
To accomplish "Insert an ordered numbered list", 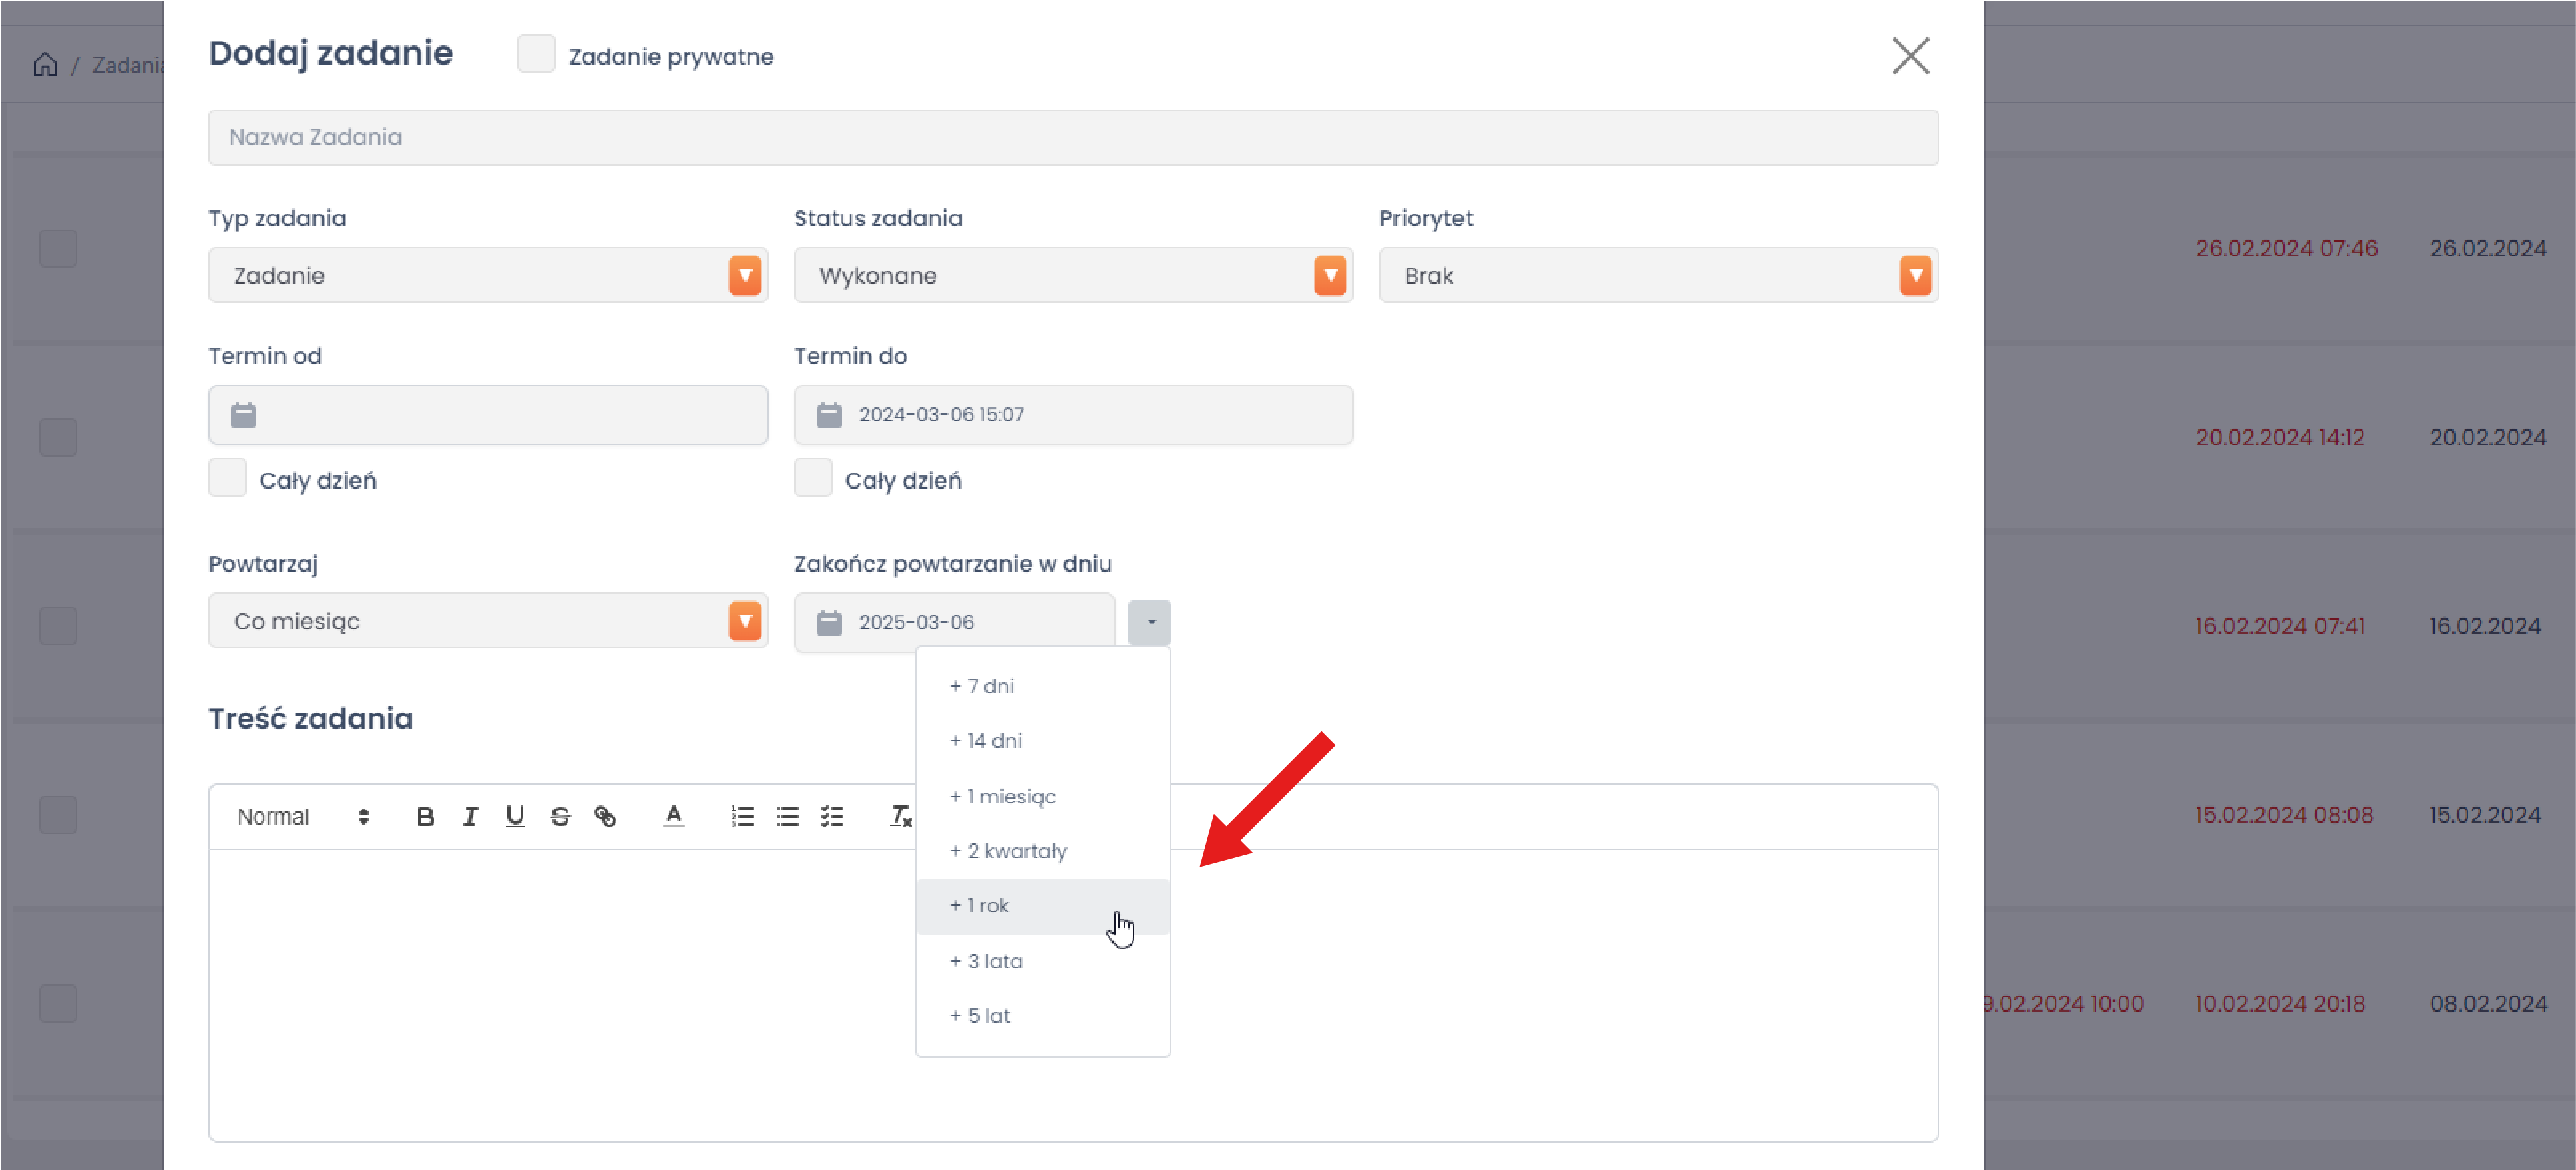I will pos(742,817).
